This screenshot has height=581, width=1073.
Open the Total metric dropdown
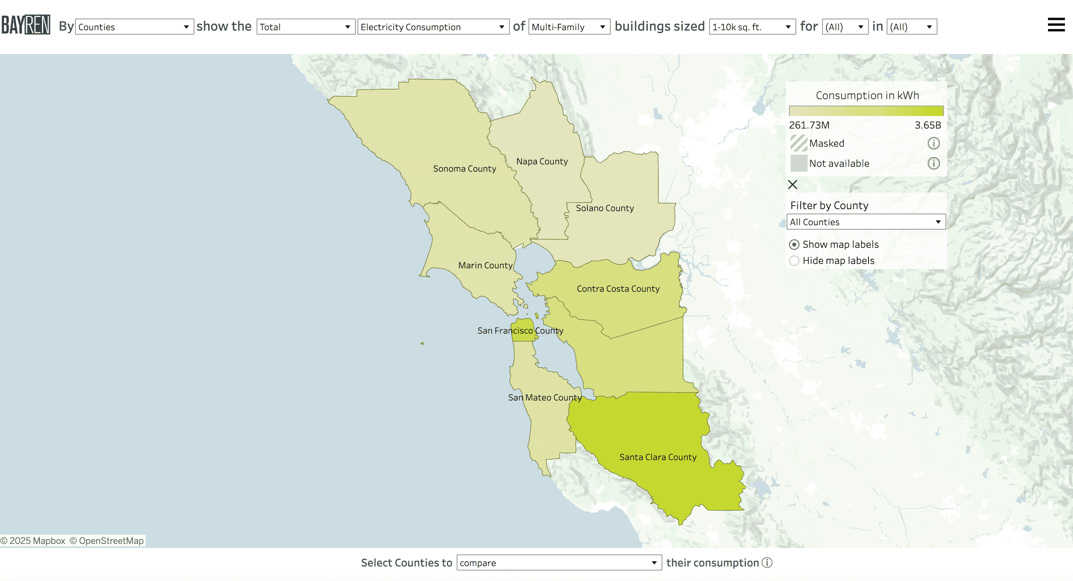306,27
